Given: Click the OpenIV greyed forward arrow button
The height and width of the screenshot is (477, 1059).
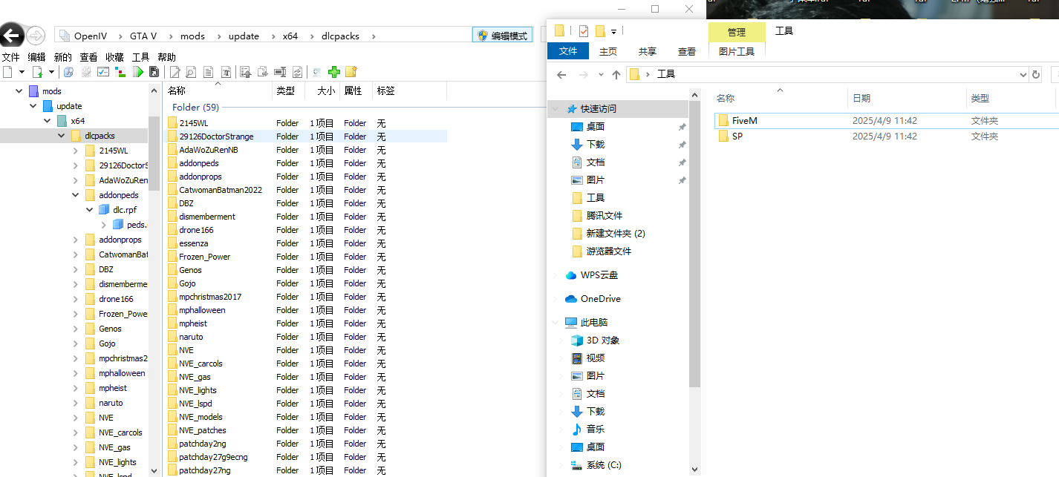Looking at the screenshot, I should tap(35, 36).
